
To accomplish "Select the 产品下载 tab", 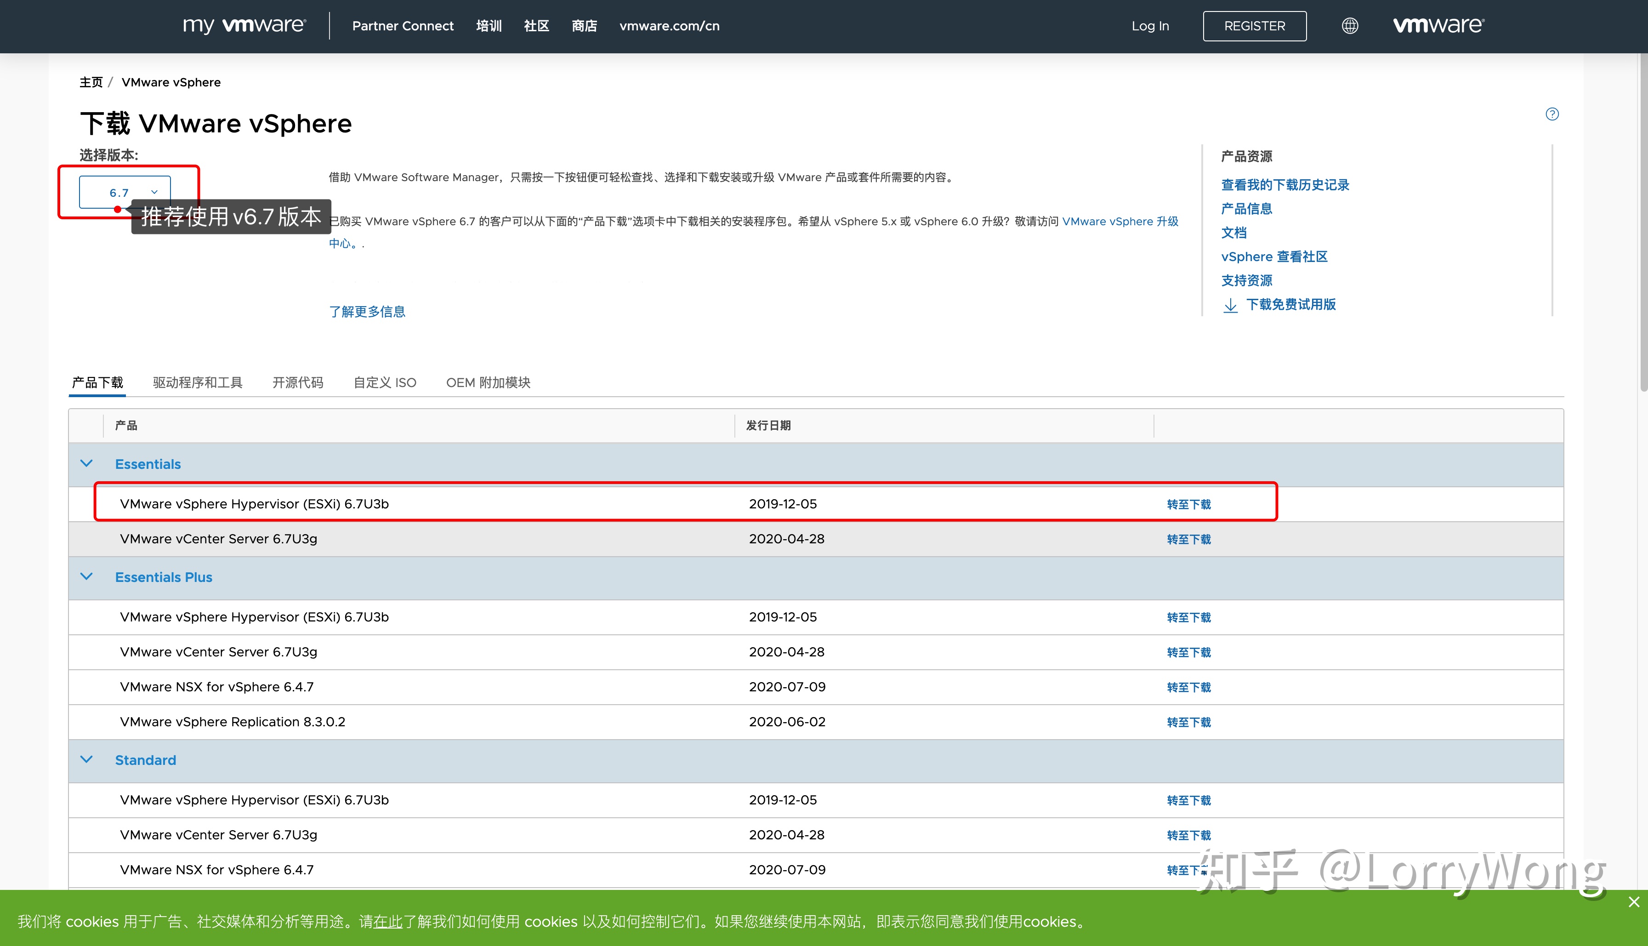I will (x=97, y=383).
